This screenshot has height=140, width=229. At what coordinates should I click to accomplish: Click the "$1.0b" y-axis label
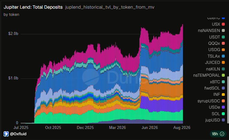13,78
